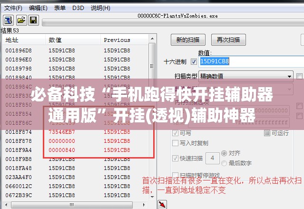Open the load file folder icon
304x209 pixels.
(x=21, y=20)
